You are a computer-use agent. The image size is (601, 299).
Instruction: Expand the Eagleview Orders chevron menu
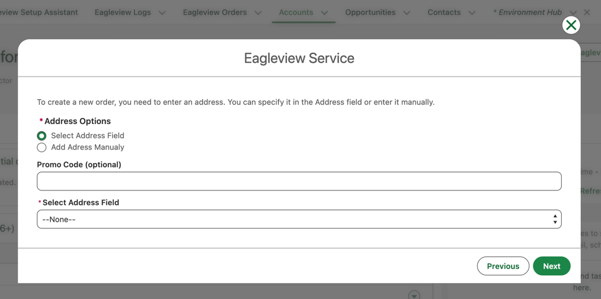(x=258, y=12)
